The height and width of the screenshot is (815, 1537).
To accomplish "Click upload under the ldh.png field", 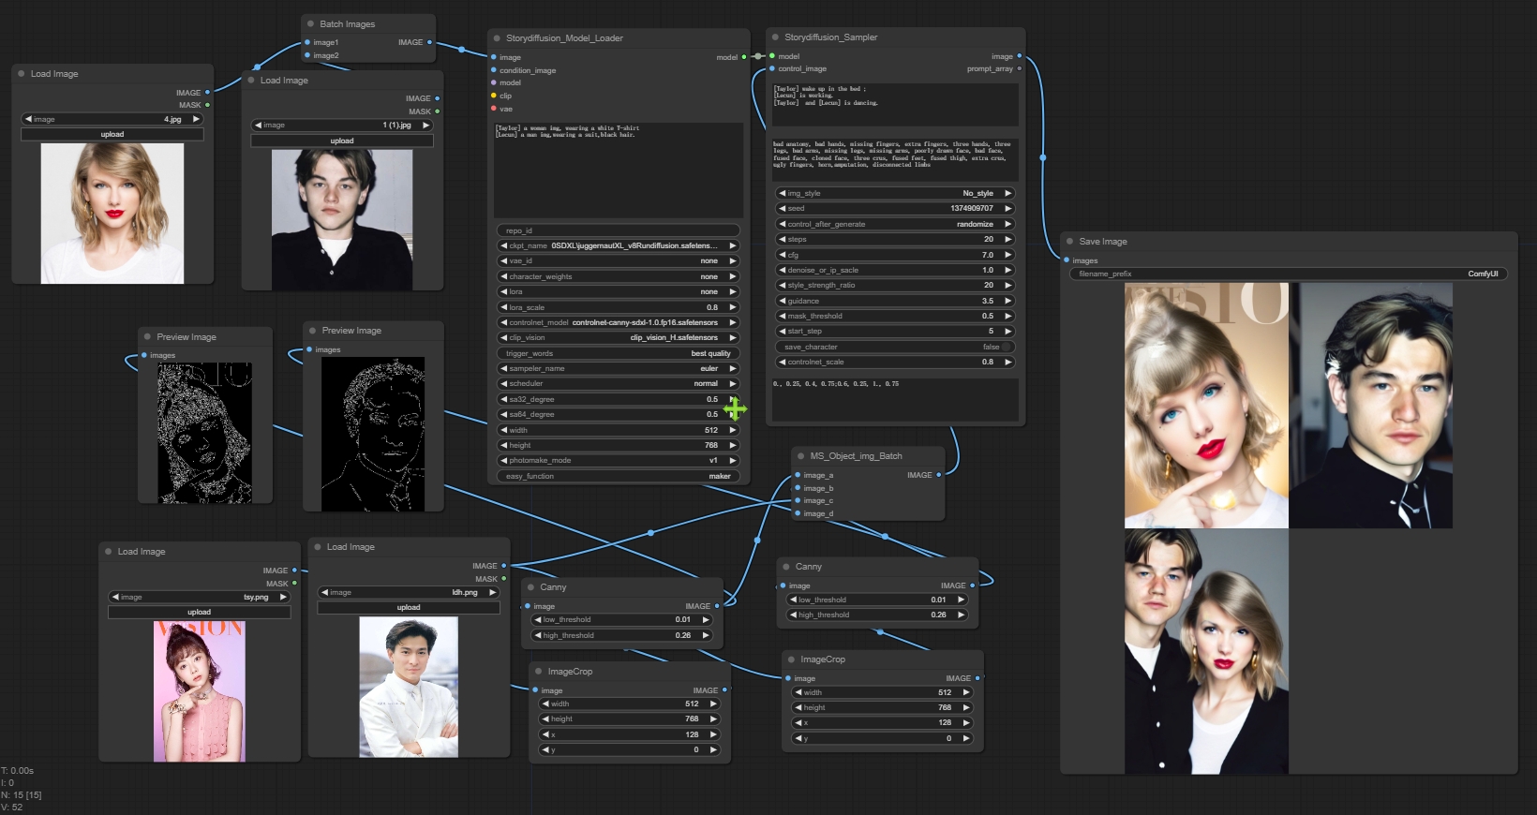I will (409, 607).
